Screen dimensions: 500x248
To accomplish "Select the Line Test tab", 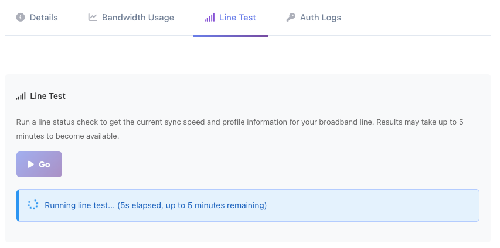I will point(230,18).
